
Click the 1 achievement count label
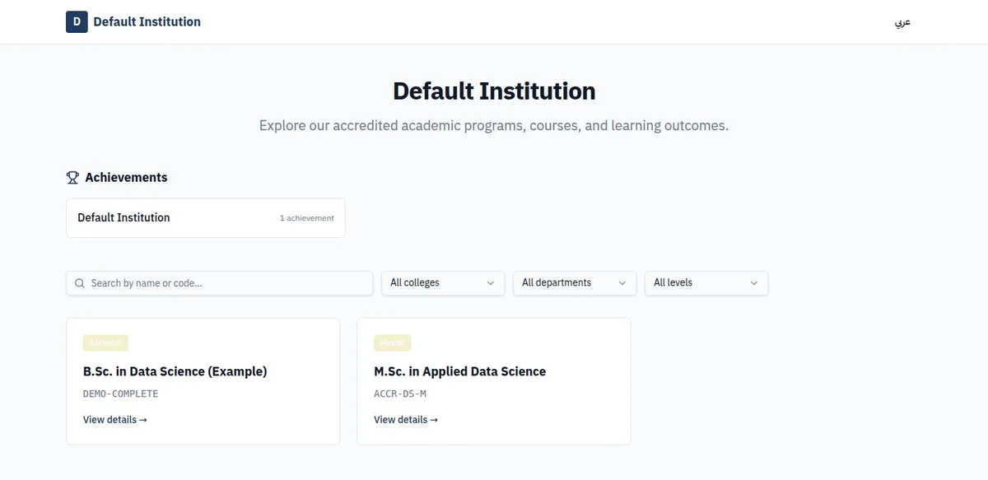(x=307, y=218)
